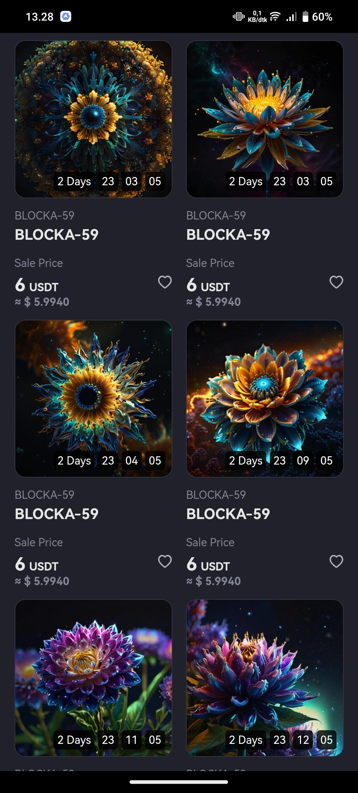Open bold BLOCKA-59 title below sunflower artwork

57,514
